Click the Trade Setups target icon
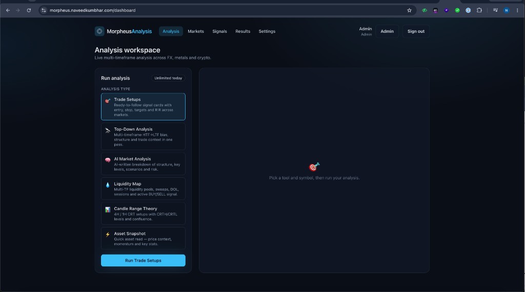Screen dimensions: 525x292 click(x=108, y=101)
